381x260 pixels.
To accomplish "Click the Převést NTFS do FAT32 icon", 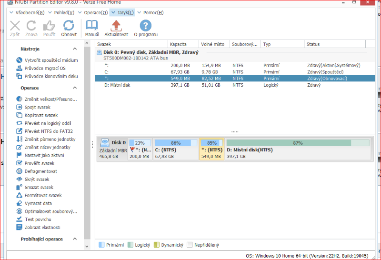I will [19, 131].
